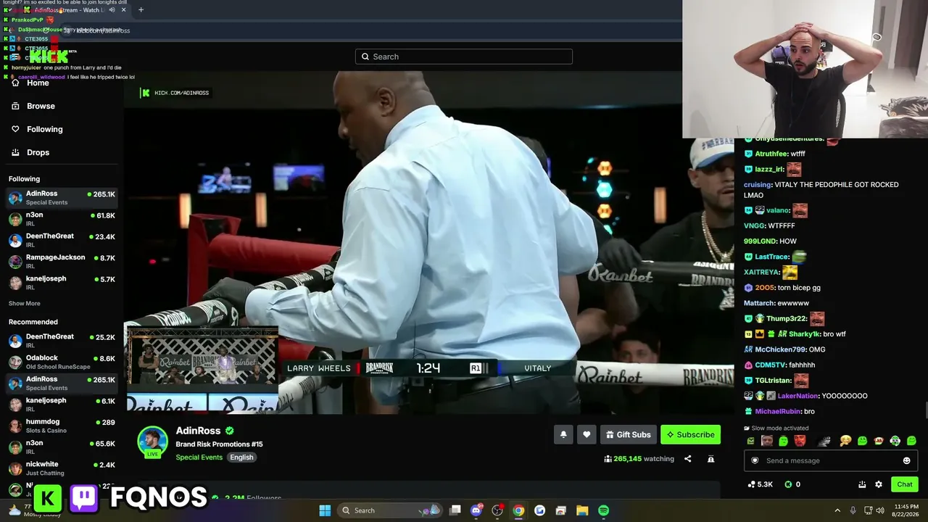Click the green Chat send button
The image size is (928, 522).
905,484
